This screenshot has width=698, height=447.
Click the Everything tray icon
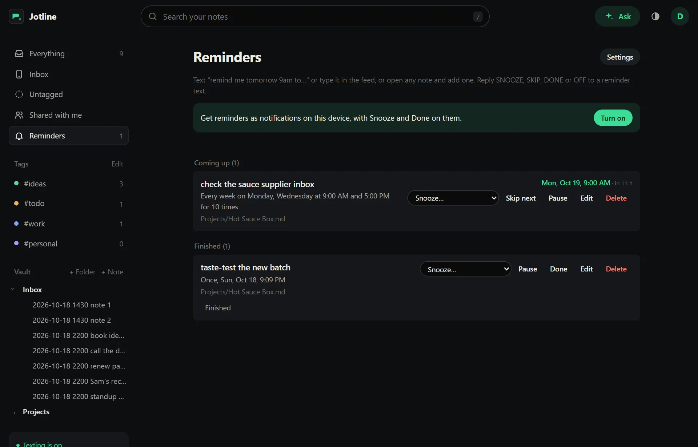coord(19,53)
